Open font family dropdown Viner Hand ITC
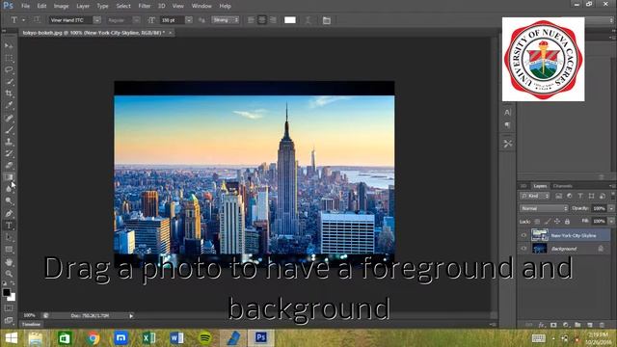Screen dimensions: 617x347 coord(96,20)
